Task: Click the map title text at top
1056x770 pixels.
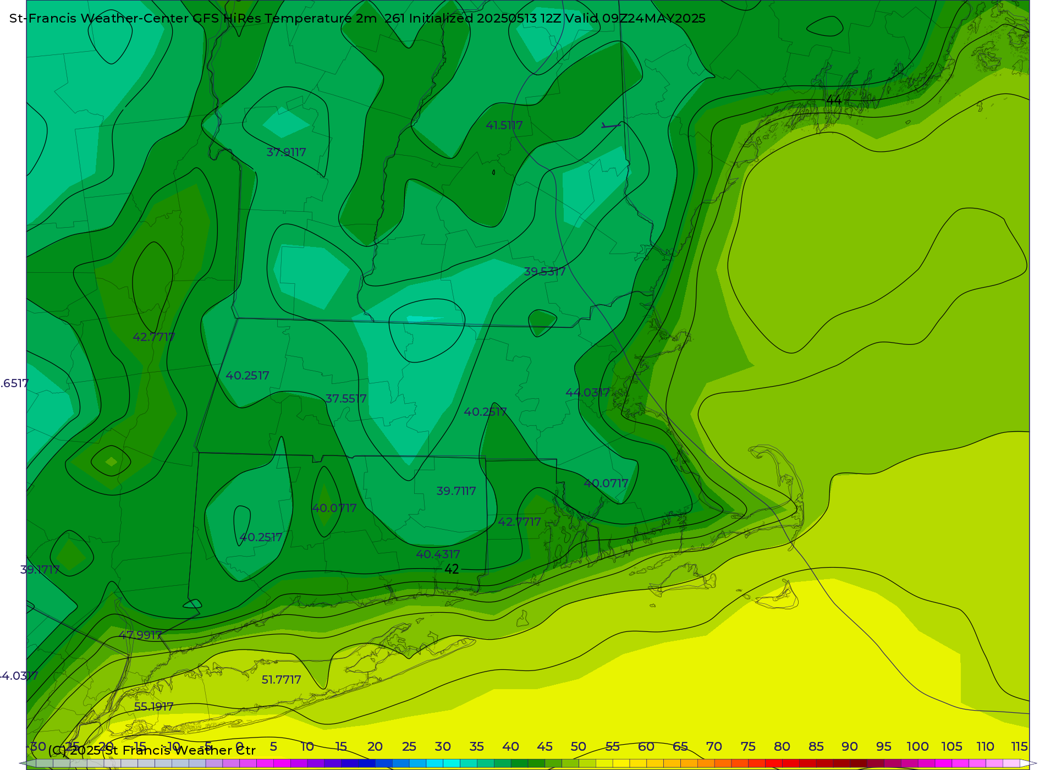Action: click(358, 18)
